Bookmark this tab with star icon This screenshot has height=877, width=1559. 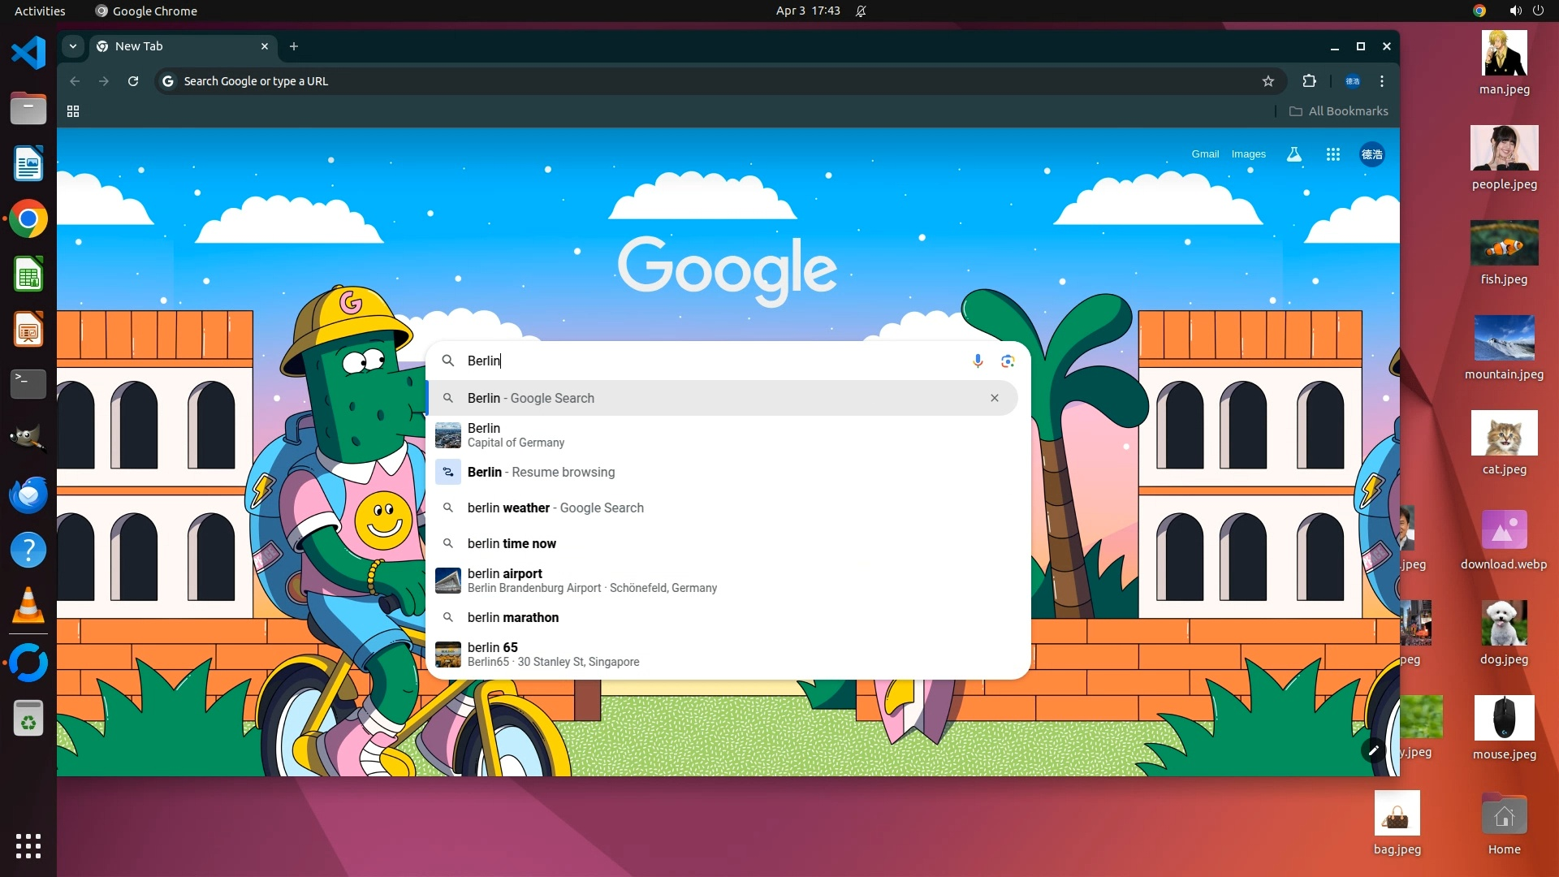click(1268, 81)
